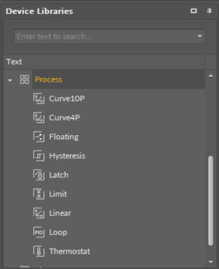Select the Floating block icon
This screenshot has width=219, height=269.
click(39, 137)
